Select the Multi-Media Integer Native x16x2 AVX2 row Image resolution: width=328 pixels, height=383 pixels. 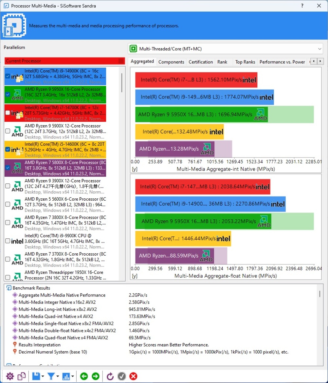click(x=160, y=302)
